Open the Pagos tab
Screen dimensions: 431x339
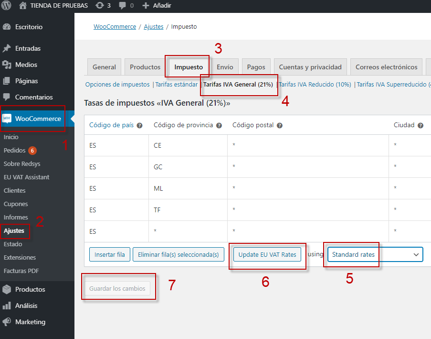coord(256,67)
